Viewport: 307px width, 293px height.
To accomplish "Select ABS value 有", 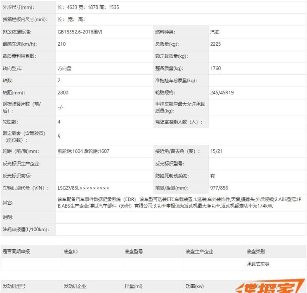I will [213, 176].
